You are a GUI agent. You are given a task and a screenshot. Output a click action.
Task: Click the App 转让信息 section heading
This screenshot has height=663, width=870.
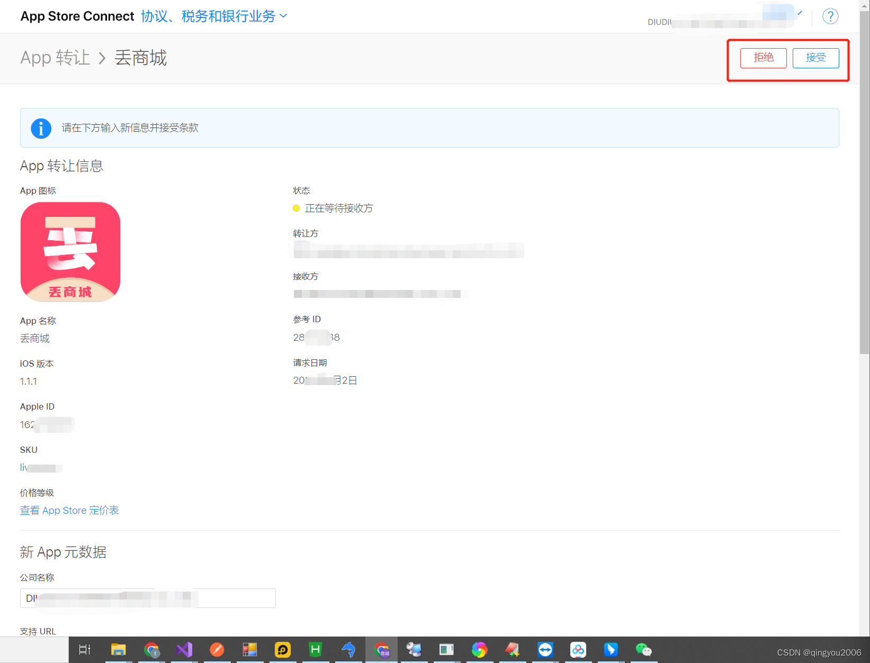click(62, 166)
